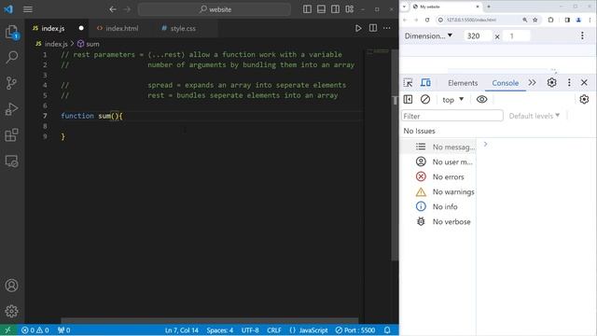Viewport: 597px width, 336px height.
Task: Open the Default levels dropdown
Action: click(x=535, y=116)
